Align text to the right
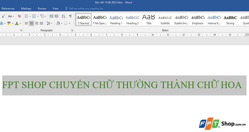The width and height of the screenshot is (249, 132). coord(36,23)
